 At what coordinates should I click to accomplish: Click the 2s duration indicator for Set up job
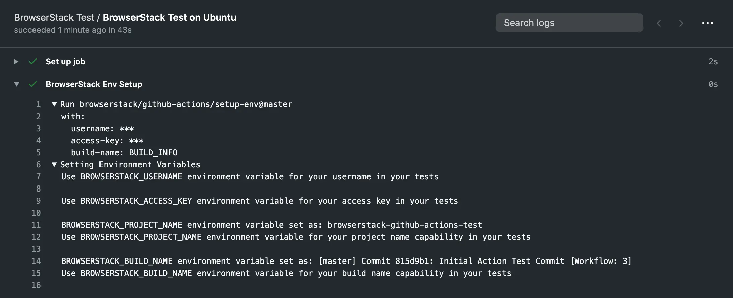tap(713, 61)
